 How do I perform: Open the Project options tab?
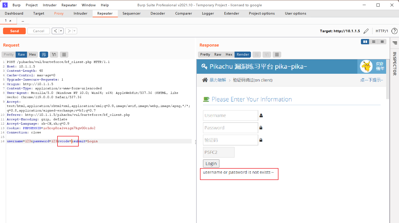pos(262,13)
